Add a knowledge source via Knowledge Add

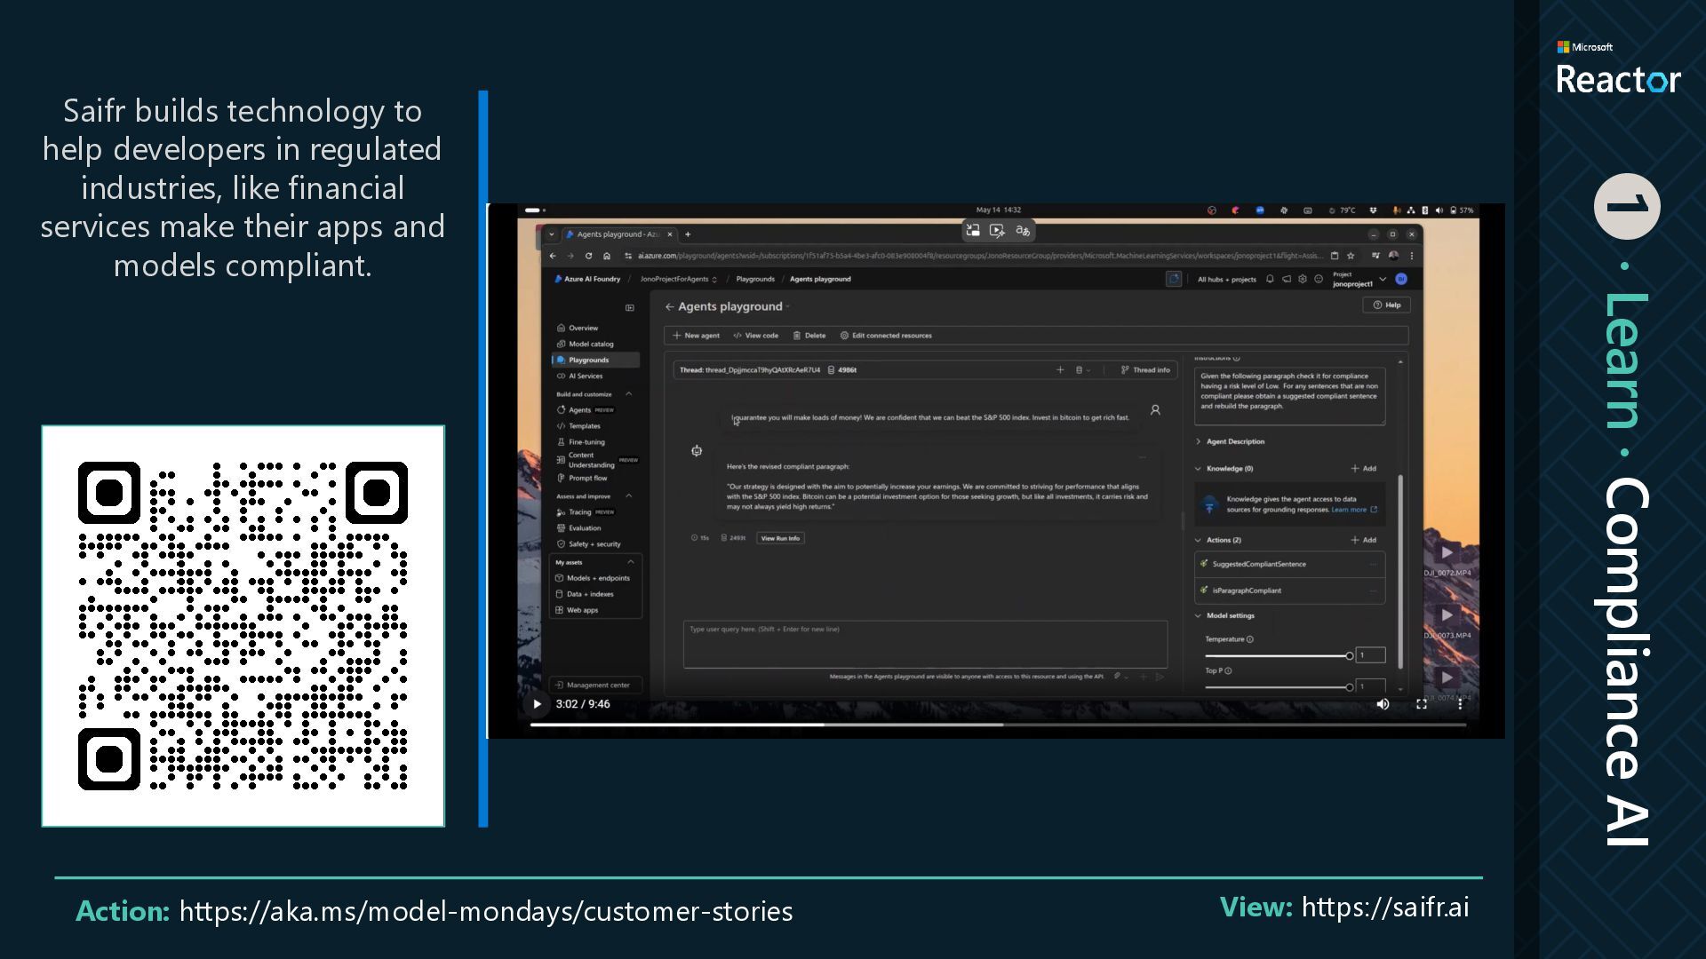point(1364,468)
